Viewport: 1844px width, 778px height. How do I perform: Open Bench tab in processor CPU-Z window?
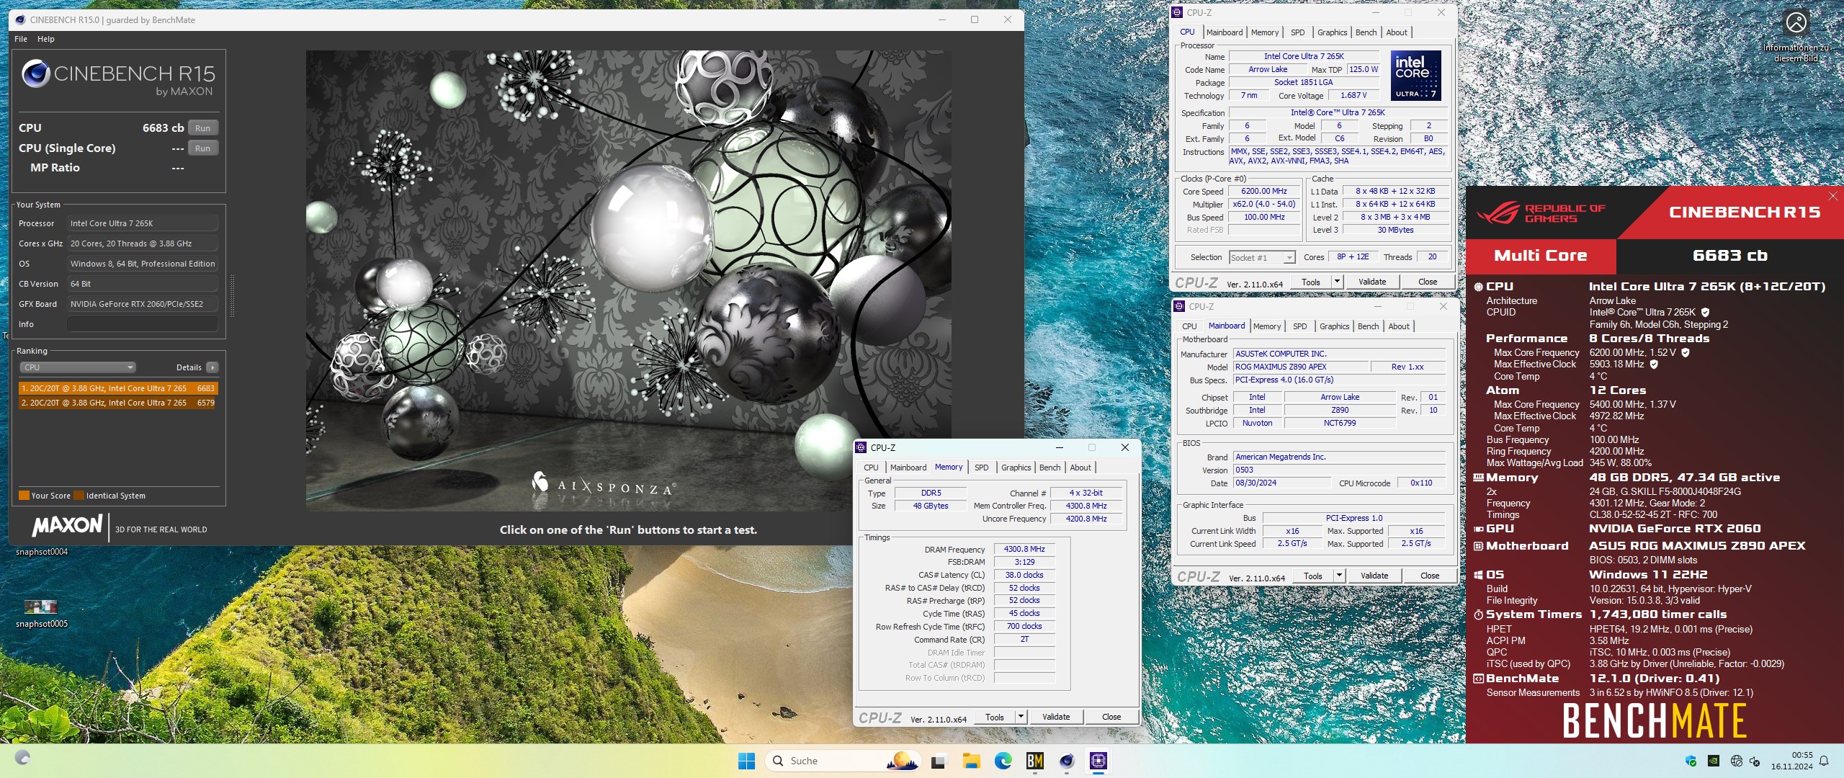[x=1366, y=32]
